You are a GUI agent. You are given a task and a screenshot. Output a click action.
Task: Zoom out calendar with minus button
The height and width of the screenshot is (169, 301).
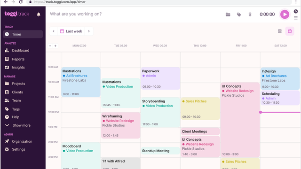coord(50,46)
